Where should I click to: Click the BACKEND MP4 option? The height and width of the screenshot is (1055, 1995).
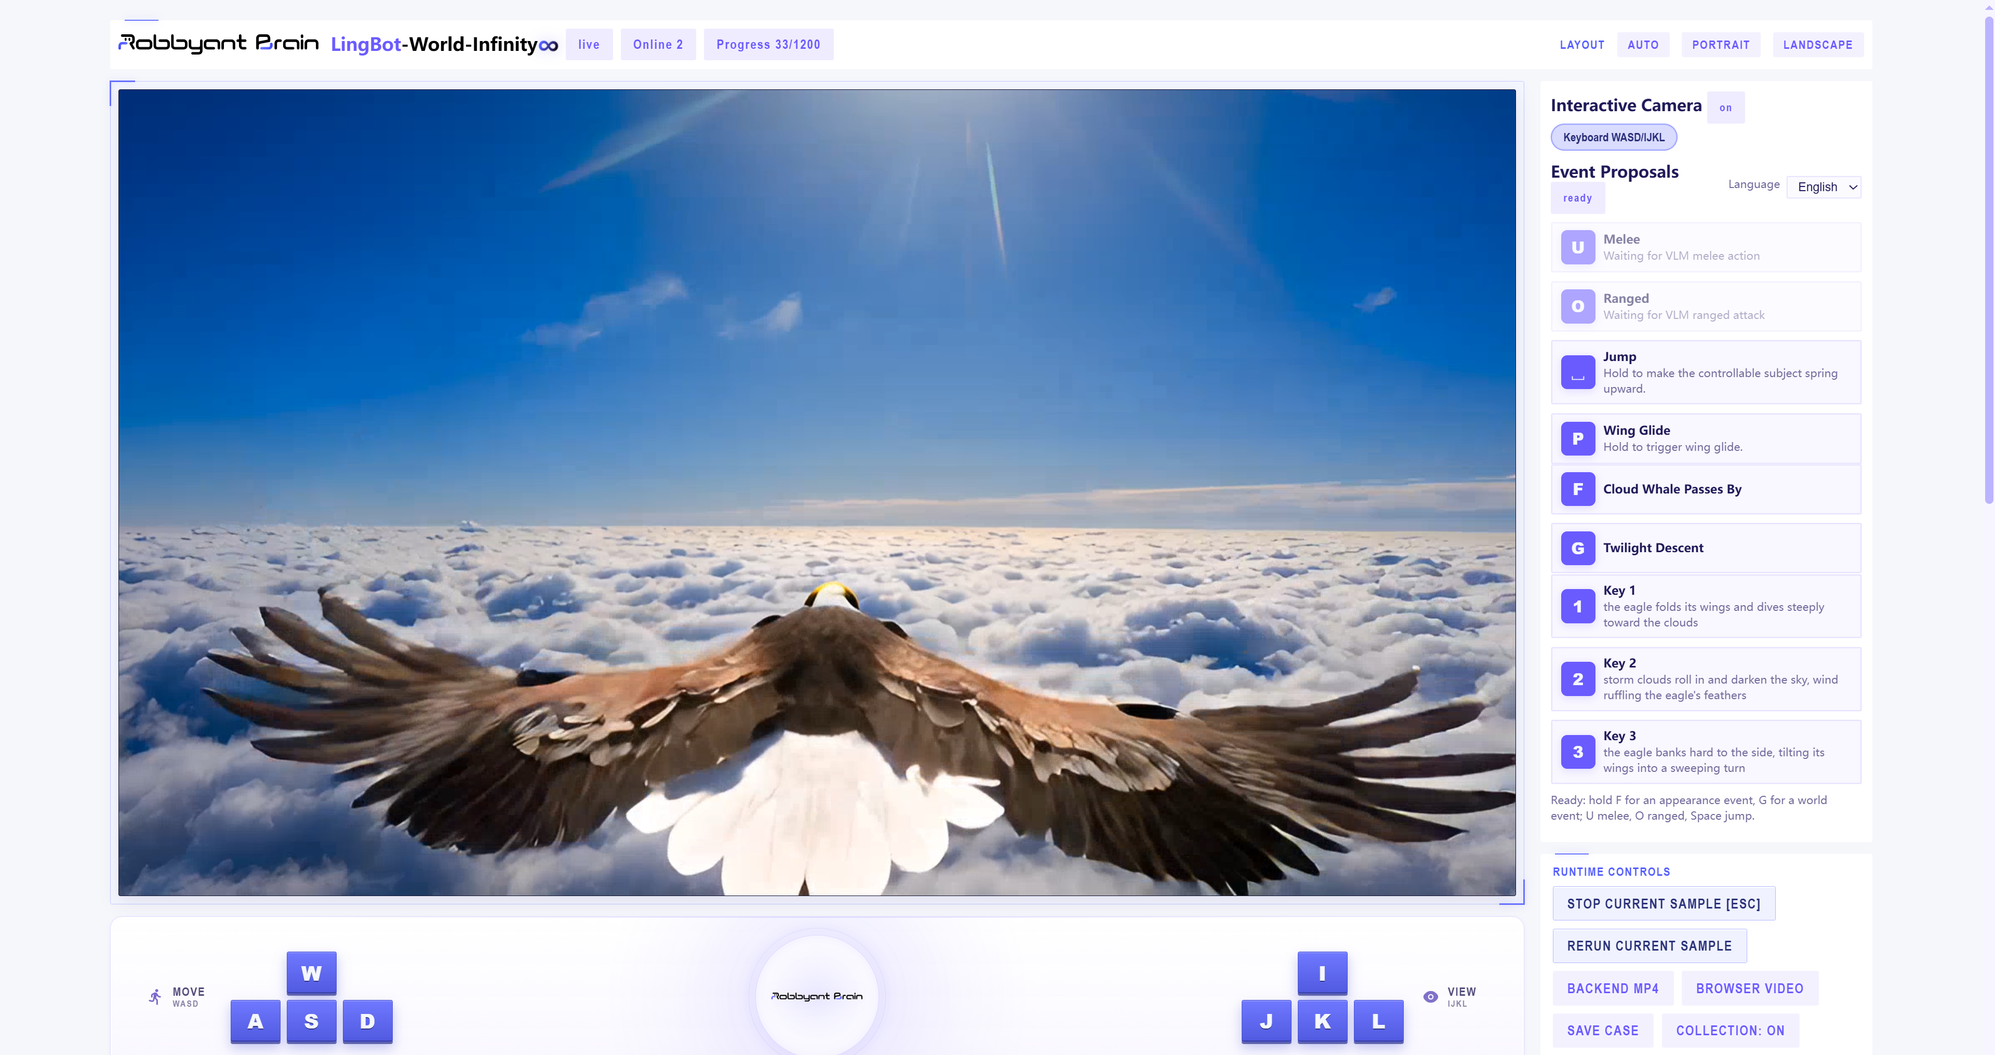click(x=1613, y=989)
